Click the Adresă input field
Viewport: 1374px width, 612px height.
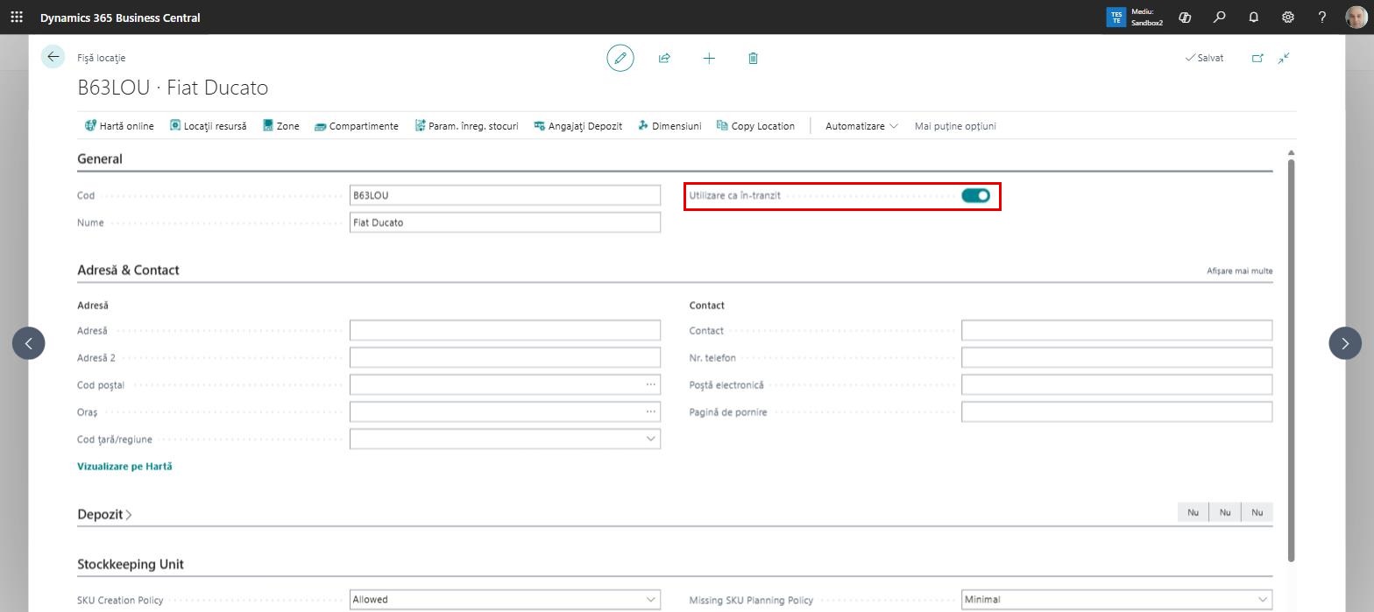(x=505, y=330)
